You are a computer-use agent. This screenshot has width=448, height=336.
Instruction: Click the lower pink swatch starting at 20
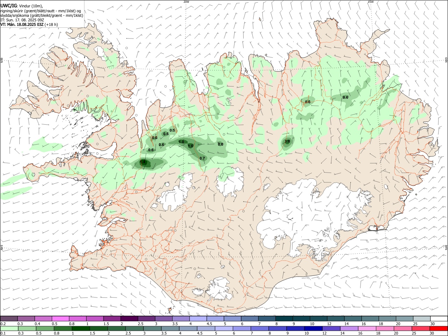(402, 328)
